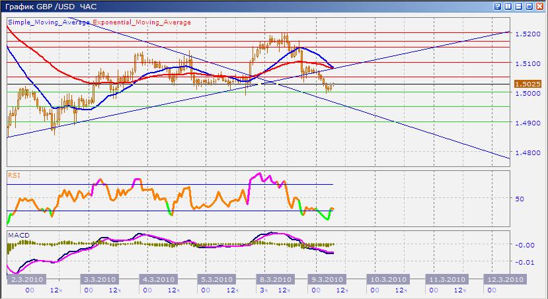This screenshot has width=548, height=299.
Task: Click the RSI indicator panel label
Action: (x=13, y=175)
